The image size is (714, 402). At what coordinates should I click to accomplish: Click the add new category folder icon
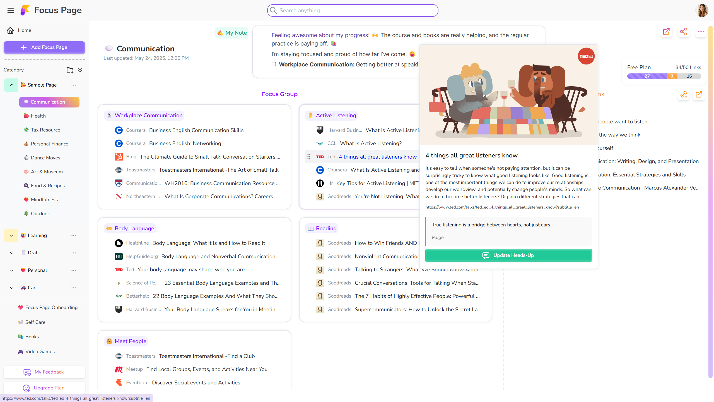point(70,70)
